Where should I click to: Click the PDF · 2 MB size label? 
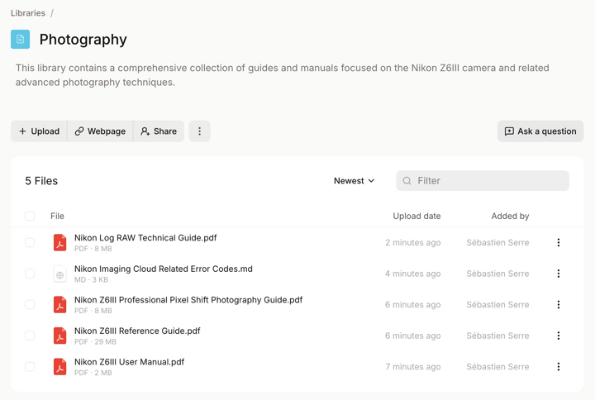click(x=93, y=373)
